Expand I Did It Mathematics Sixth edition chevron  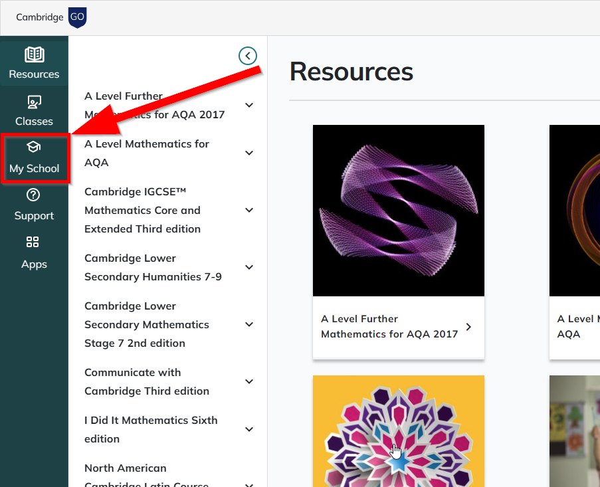coord(249,429)
